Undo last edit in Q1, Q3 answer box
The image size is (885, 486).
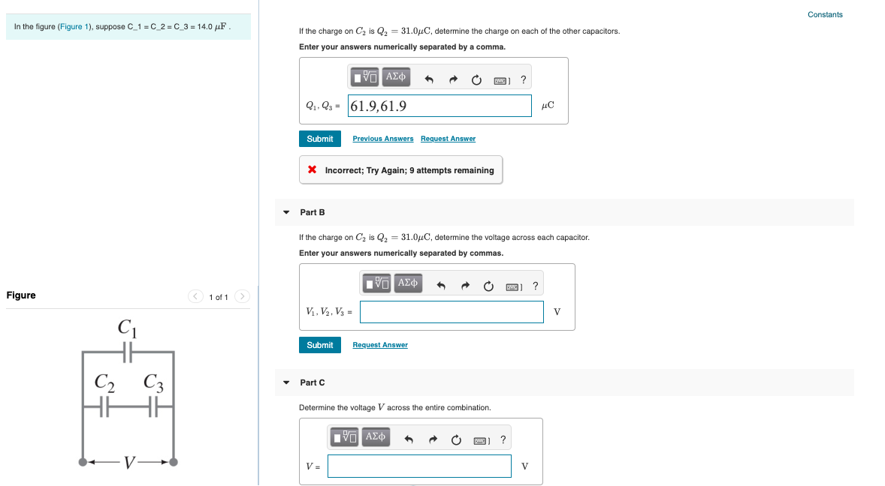pyautogui.click(x=429, y=80)
